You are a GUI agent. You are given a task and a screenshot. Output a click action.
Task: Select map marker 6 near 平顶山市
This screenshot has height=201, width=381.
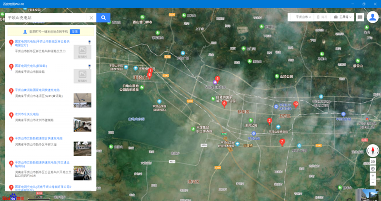click(x=150, y=75)
